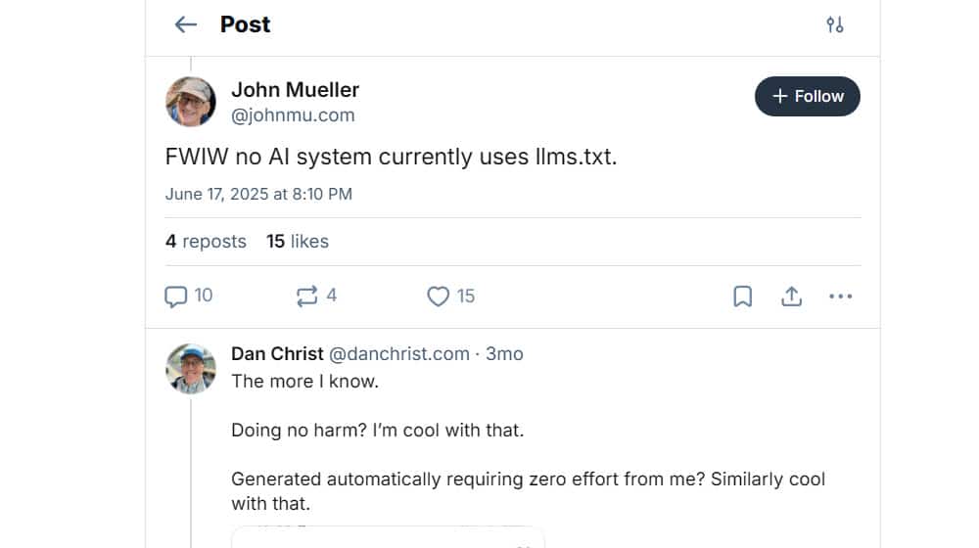Open the three-dot more options menu

click(x=840, y=296)
